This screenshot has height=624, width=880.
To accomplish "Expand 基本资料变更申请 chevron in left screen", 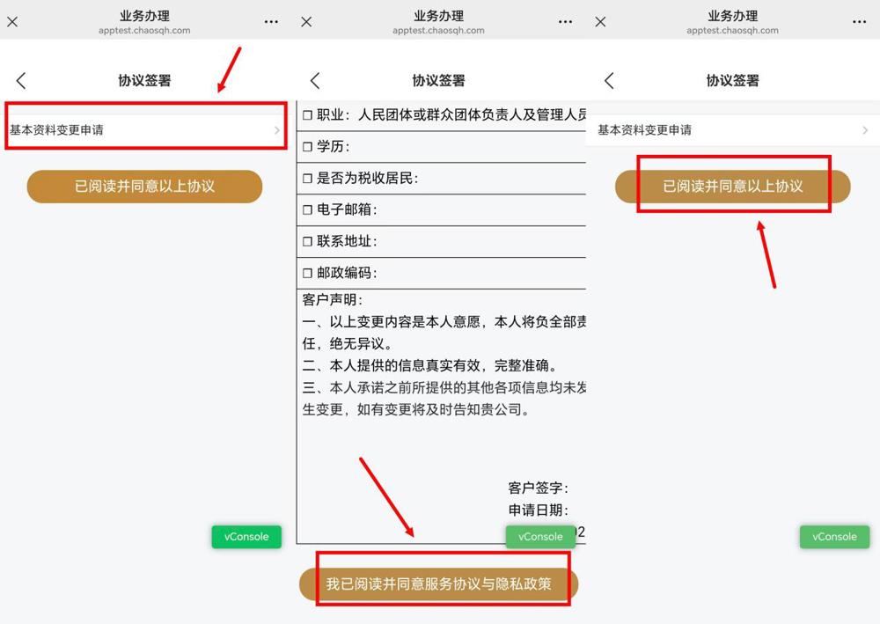I will pos(276,130).
